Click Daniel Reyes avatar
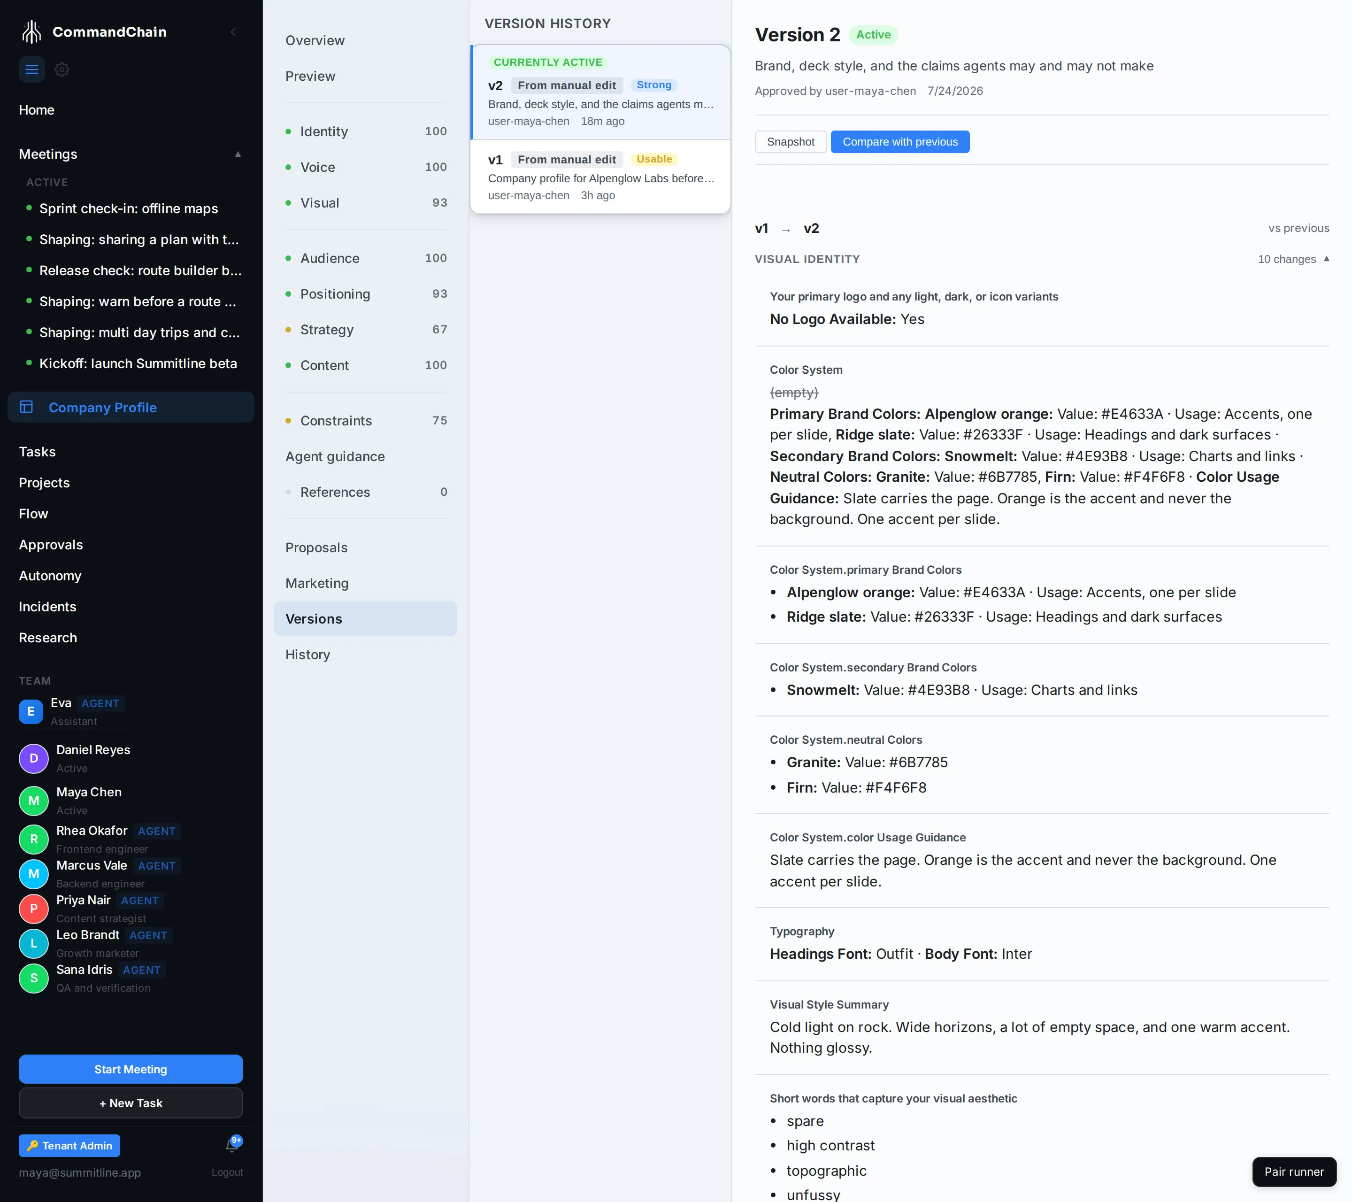1352x1202 pixels. tap(34, 758)
